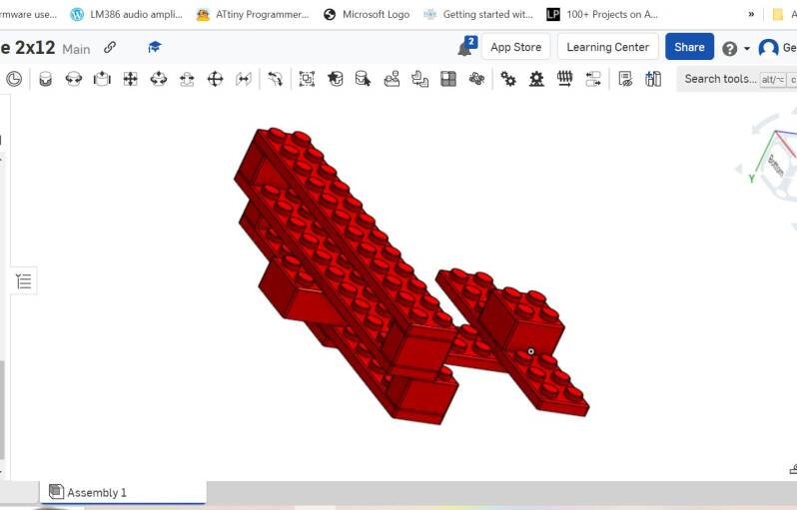
Task: Open the yellow bookmarks folder
Action: click(x=778, y=14)
